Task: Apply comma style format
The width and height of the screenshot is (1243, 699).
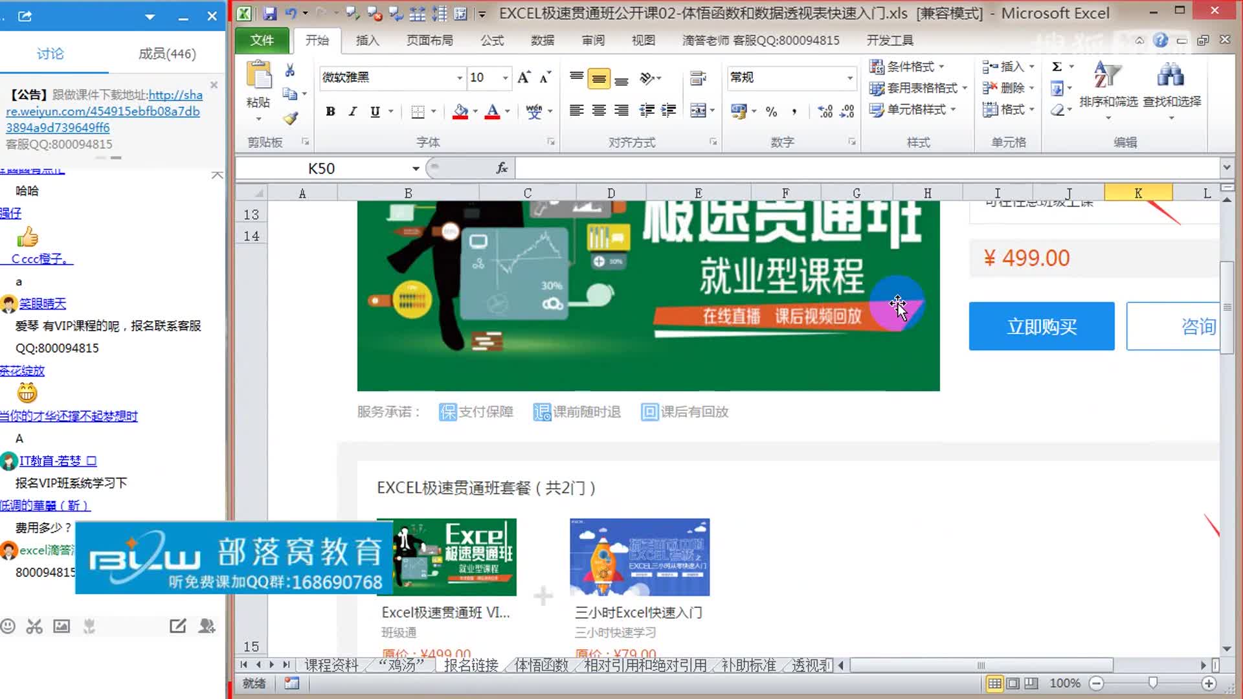Action: pos(794,111)
